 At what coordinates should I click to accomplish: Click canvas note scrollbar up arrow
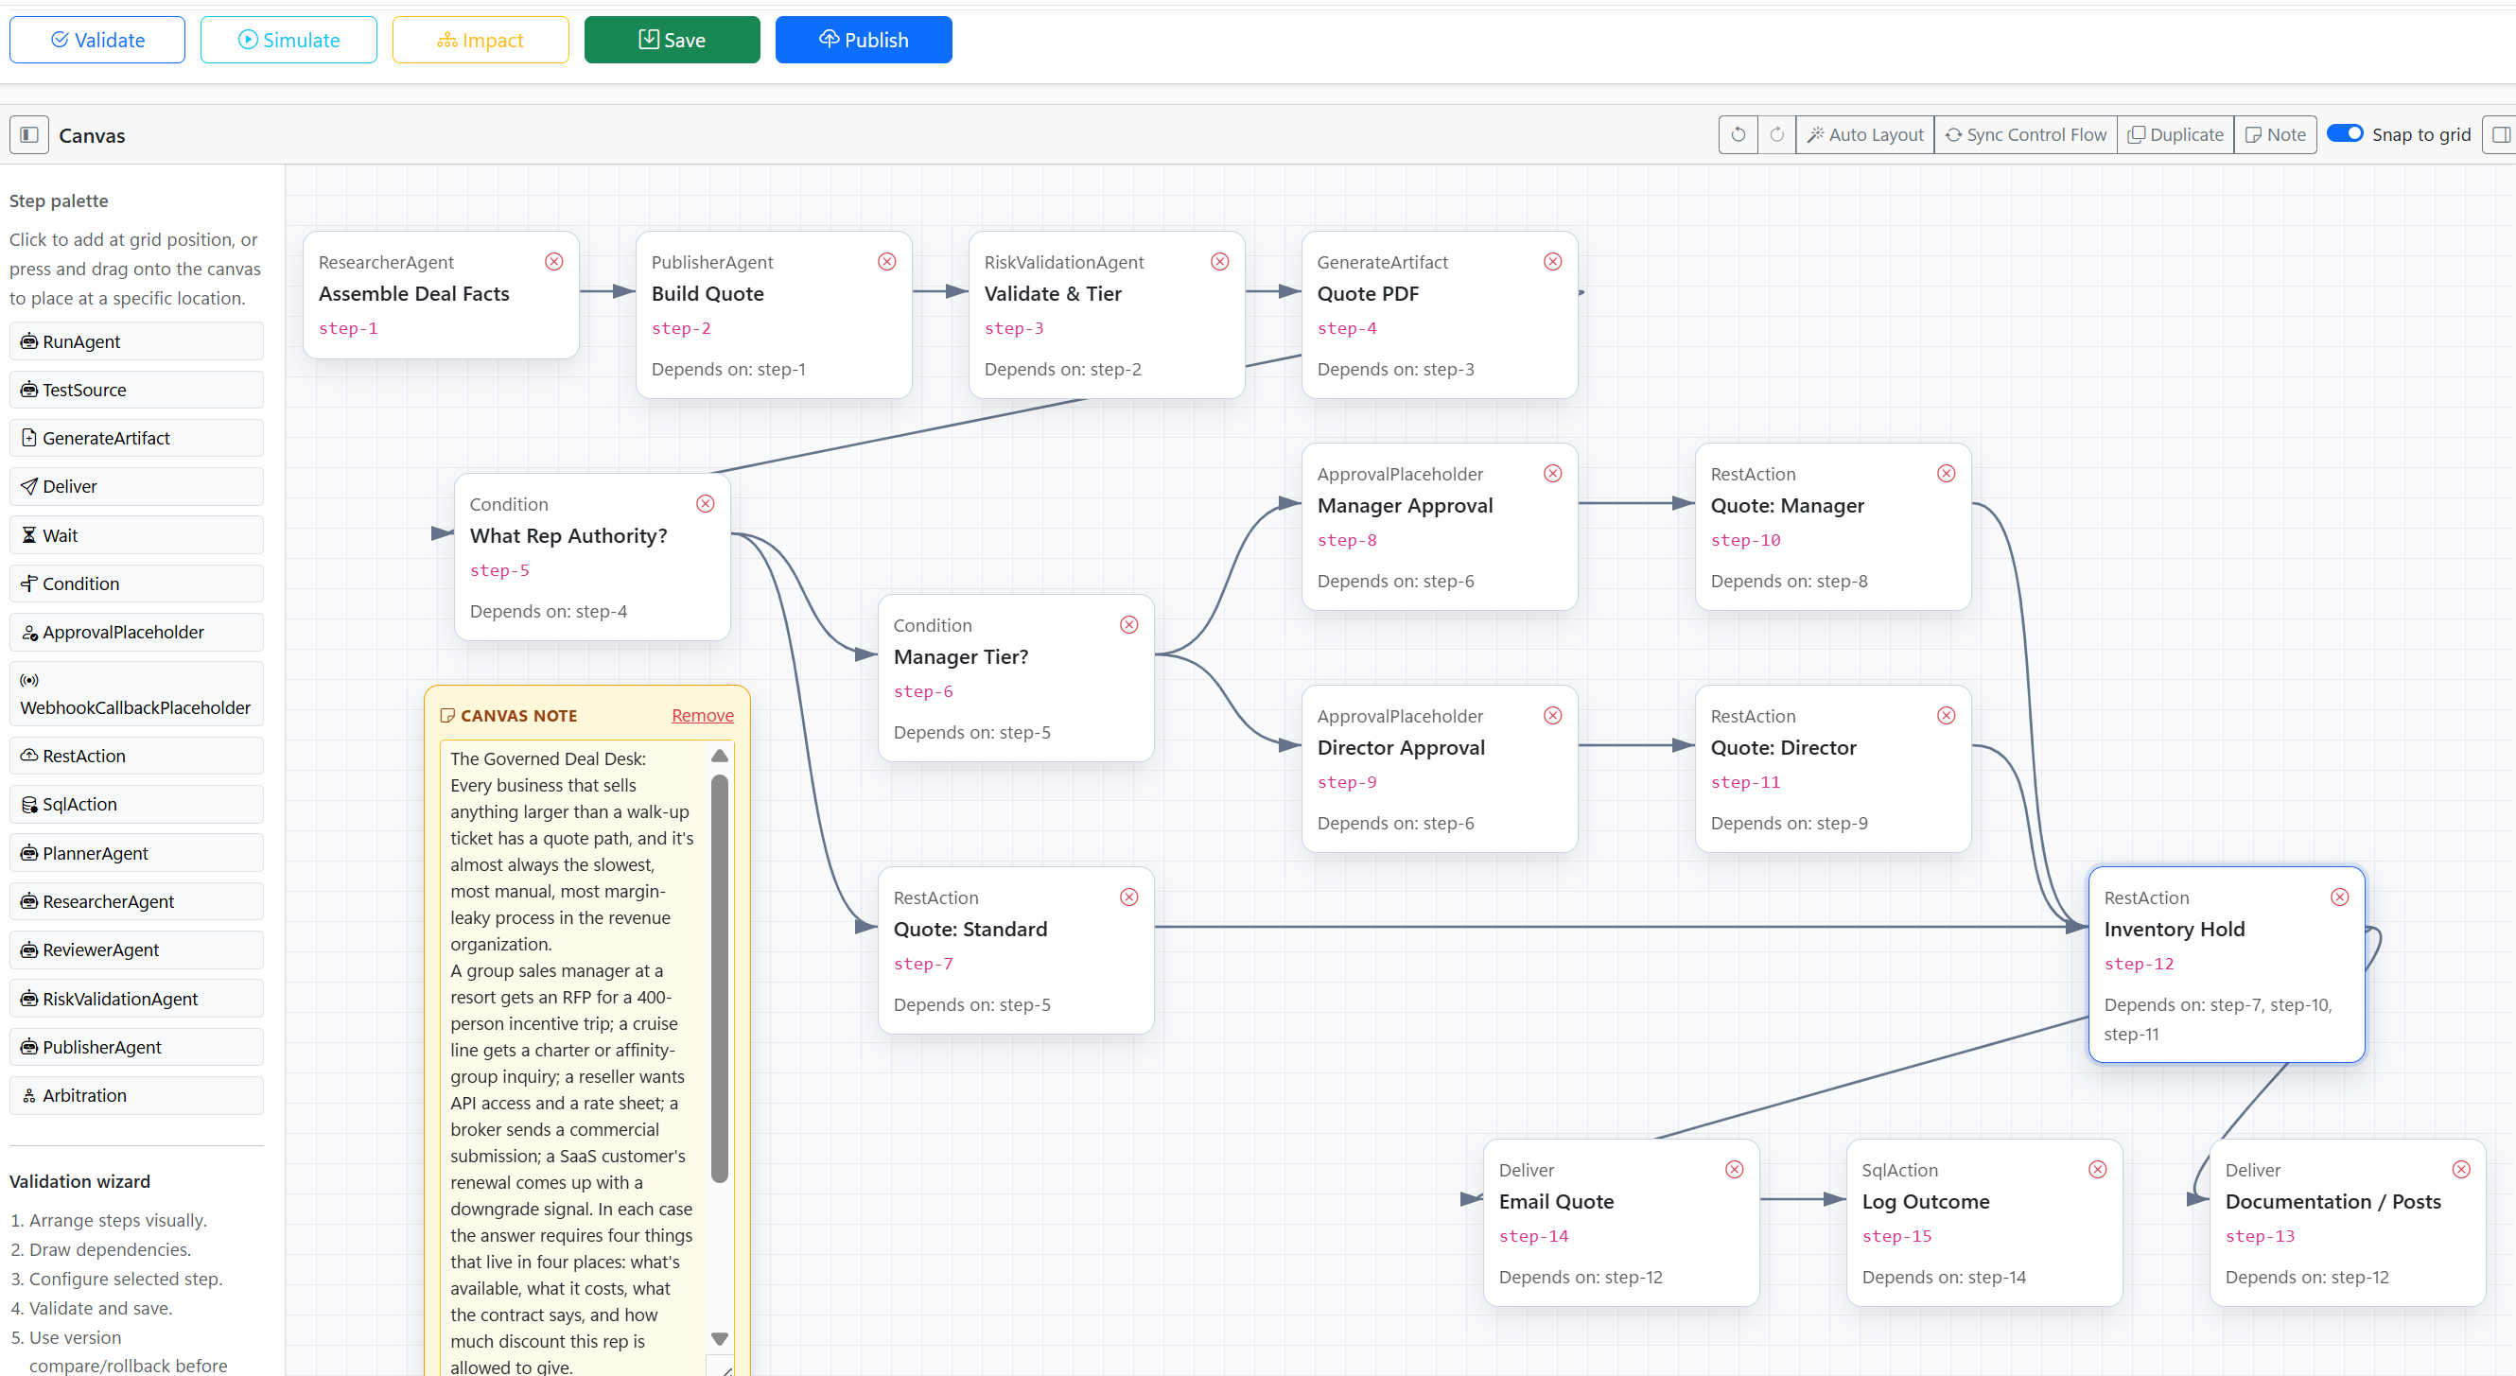coord(720,756)
